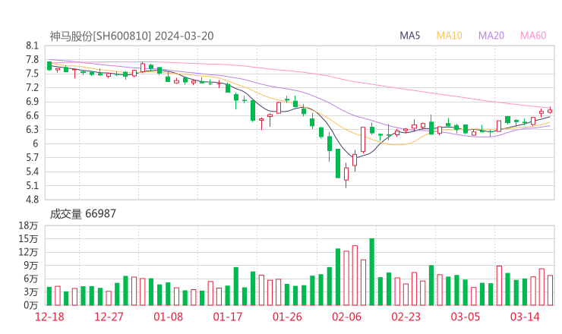
Task: Click the 0万 volume axis label
Action: coord(31,305)
